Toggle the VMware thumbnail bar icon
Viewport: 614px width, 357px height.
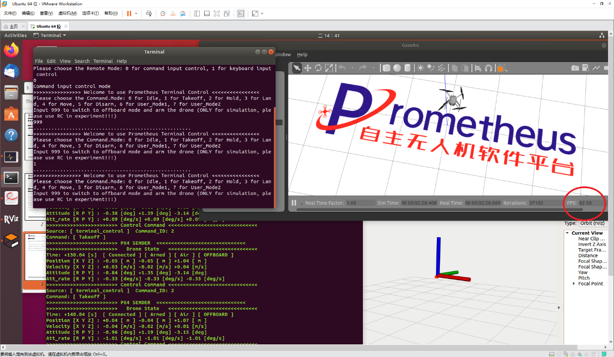(207, 14)
